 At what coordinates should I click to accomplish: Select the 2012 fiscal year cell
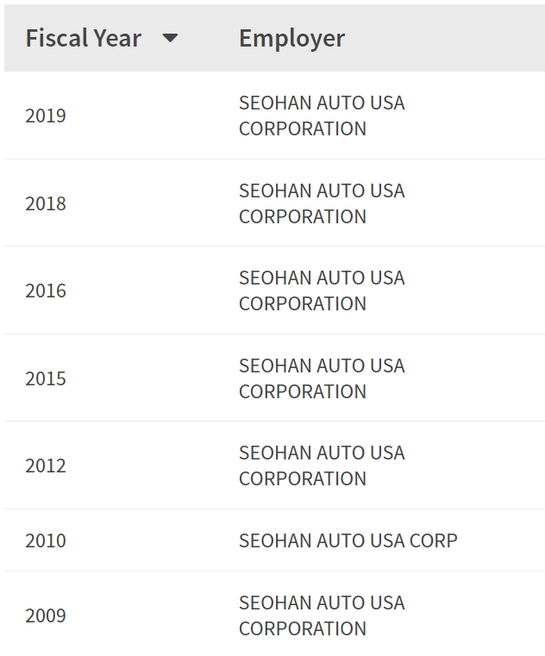[x=46, y=465]
